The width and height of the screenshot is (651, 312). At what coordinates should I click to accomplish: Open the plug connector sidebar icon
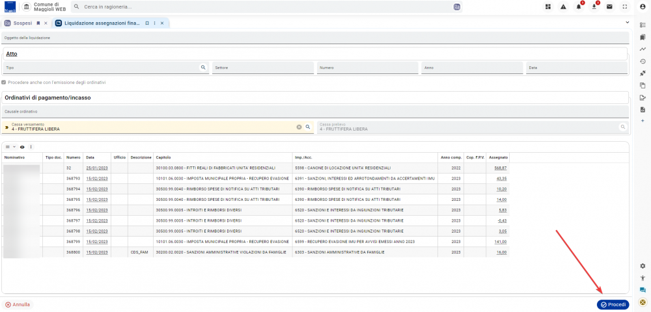[x=643, y=73]
